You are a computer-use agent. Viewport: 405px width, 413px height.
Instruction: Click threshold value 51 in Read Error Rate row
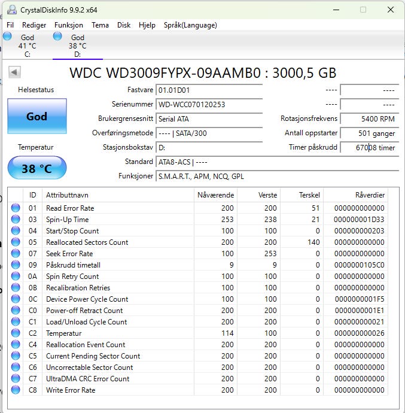click(315, 208)
